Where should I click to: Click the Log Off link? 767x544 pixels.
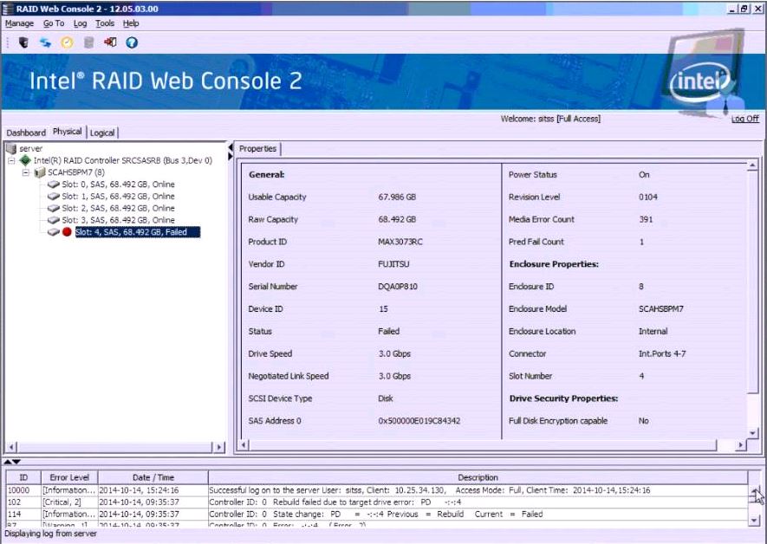pyautogui.click(x=745, y=119)
